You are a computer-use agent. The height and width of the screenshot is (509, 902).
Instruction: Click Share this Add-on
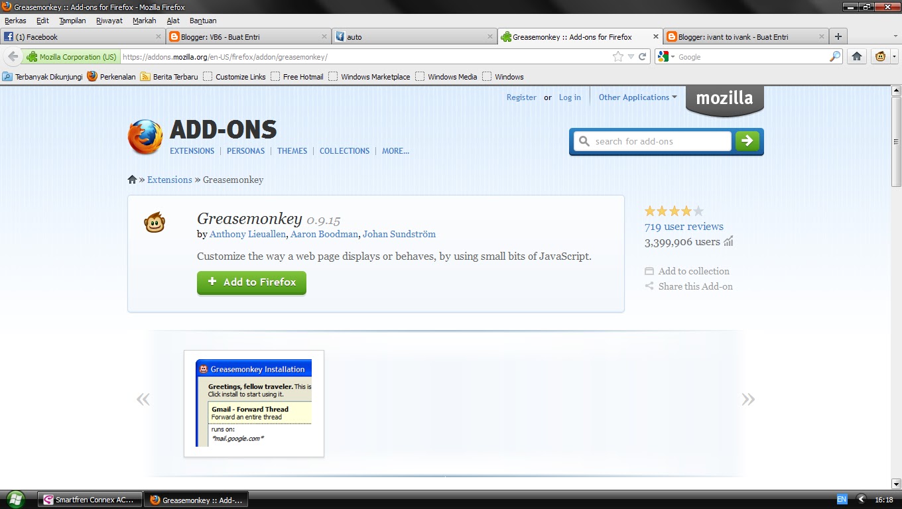(x=688, y=286)
